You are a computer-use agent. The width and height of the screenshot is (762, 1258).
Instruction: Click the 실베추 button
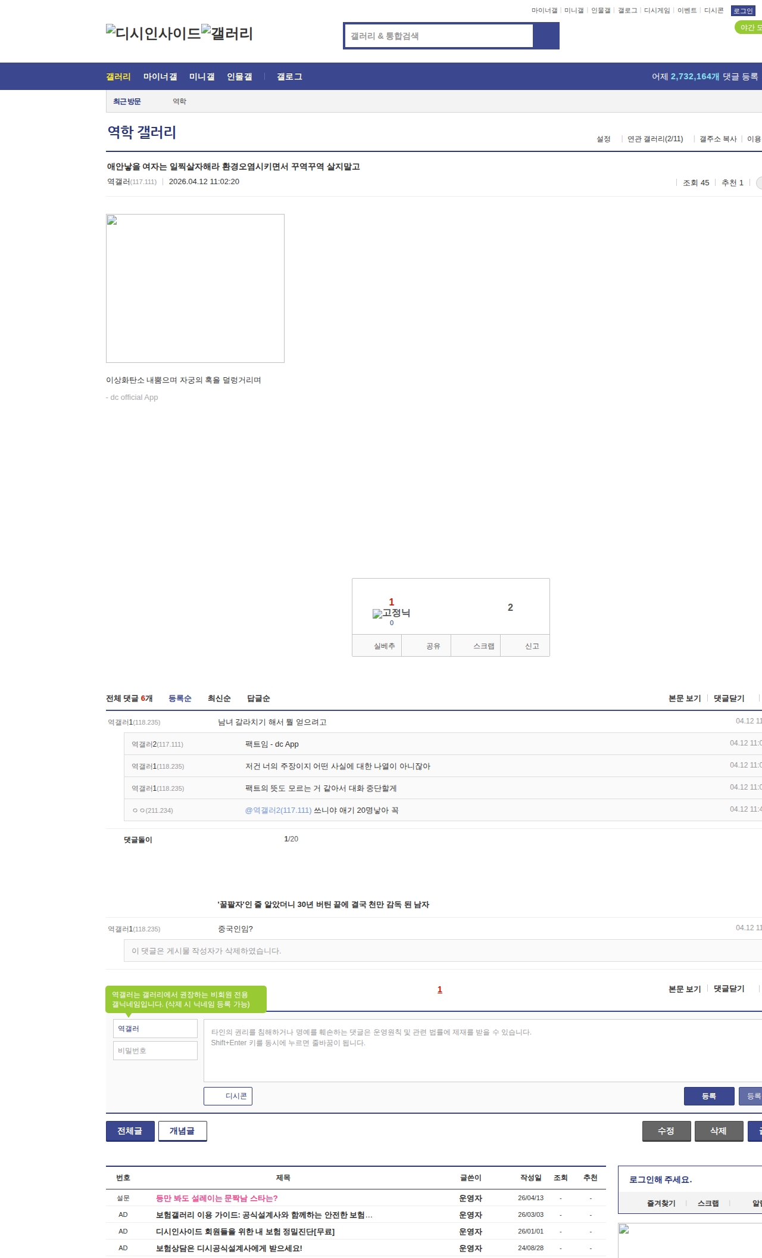(377, 646)
